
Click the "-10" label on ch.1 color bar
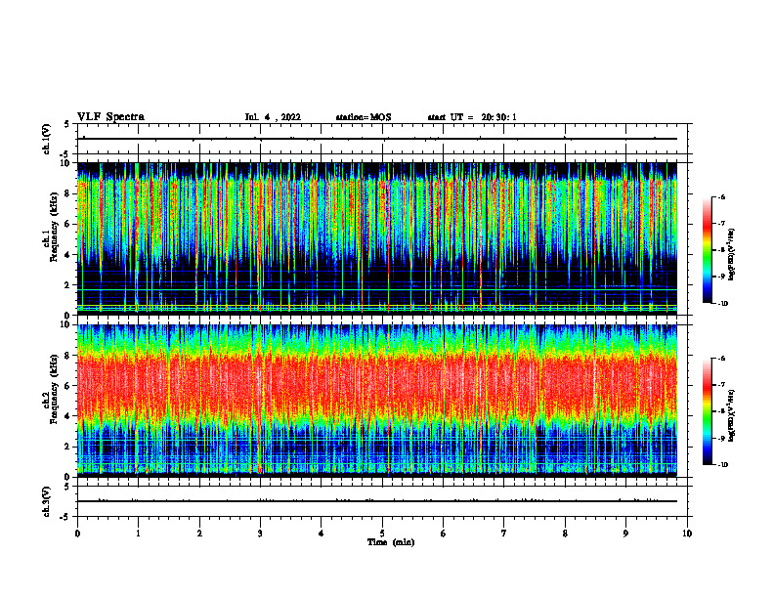click(723, 304)
